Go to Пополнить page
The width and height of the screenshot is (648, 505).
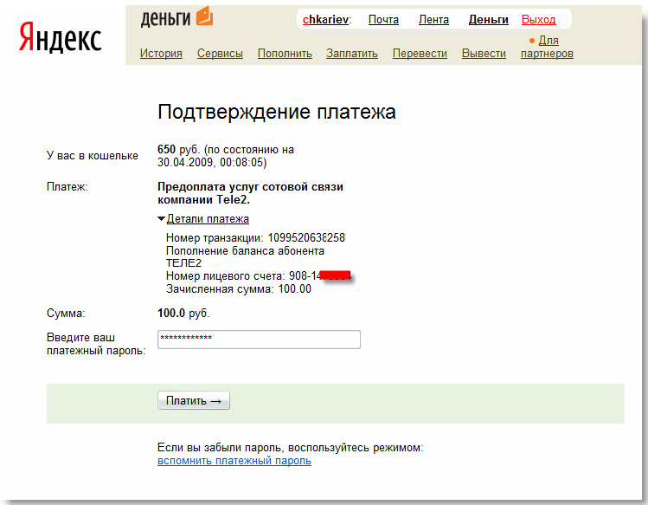click(x=285, y=54)
